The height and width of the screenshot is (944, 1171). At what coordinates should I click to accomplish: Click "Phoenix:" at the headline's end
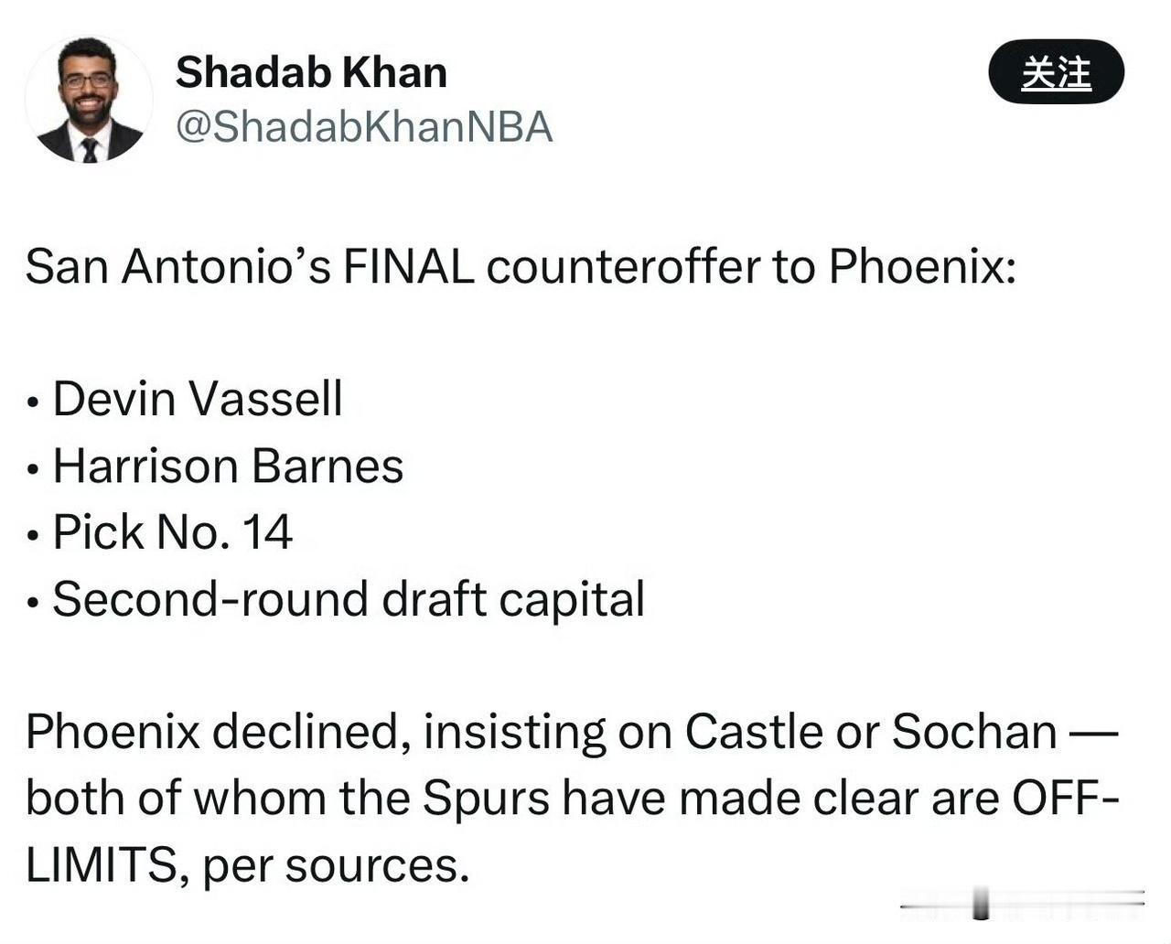pyautogui.click(x=922, y=267)
